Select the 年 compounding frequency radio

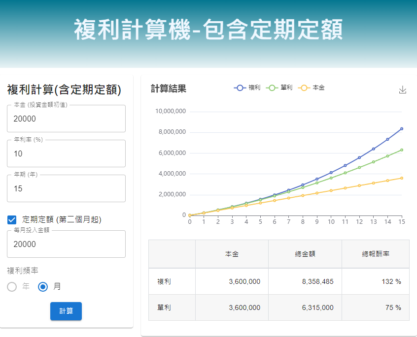[x=12, y=286]
